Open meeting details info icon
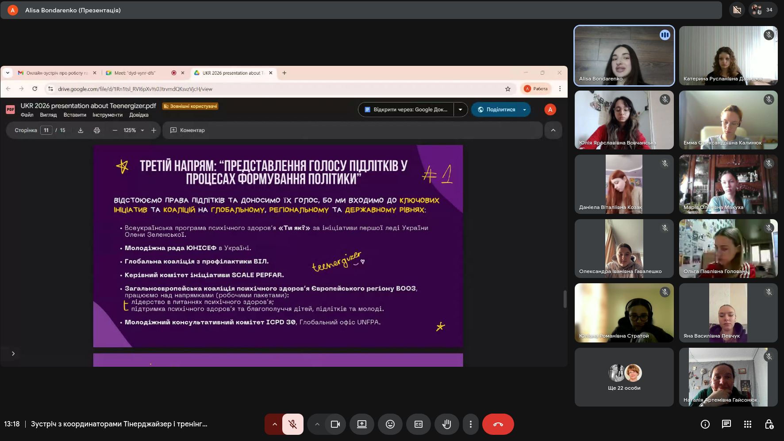Screen dimensions: 784x441 coord(705,424)
